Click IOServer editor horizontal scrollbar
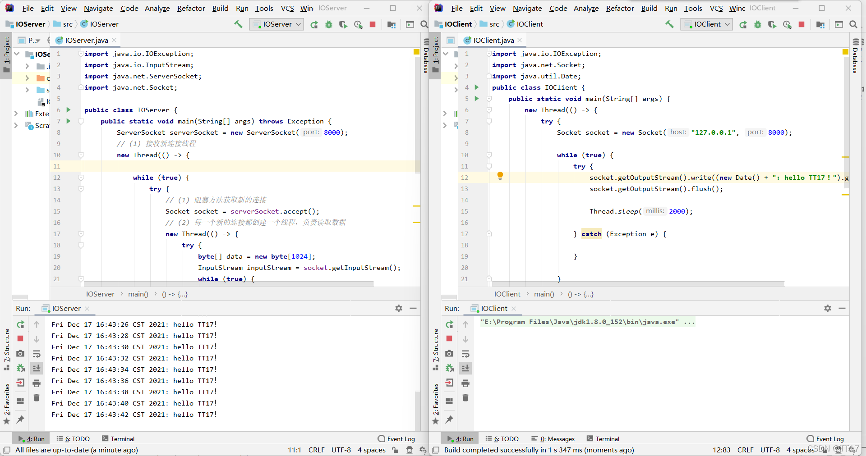Viewport: 866px width, 456px height. pos(228,283)
